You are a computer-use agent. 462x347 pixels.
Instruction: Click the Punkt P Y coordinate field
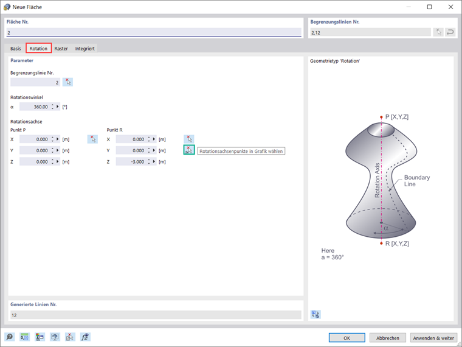(35, 150)
